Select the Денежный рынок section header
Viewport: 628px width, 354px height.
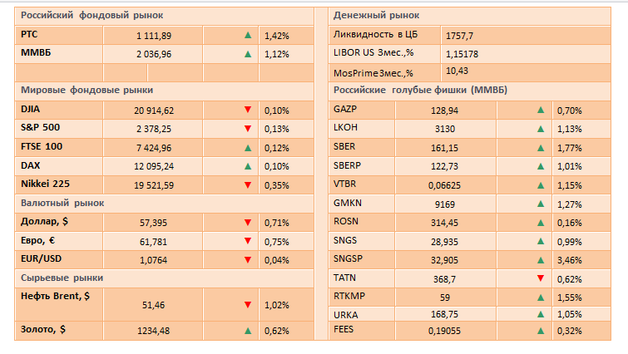pyautogui.click(x=376, y=15)
